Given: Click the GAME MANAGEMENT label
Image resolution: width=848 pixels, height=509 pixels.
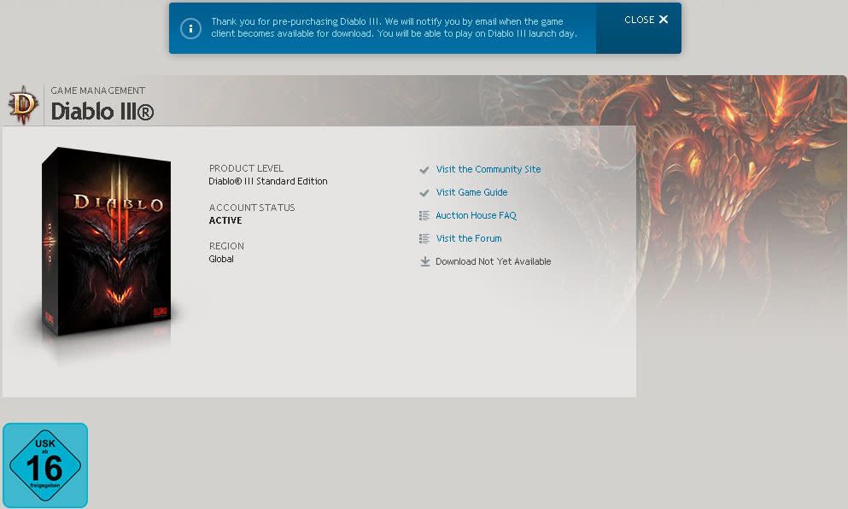Looking at the screenshot, I should click(98, 91).
